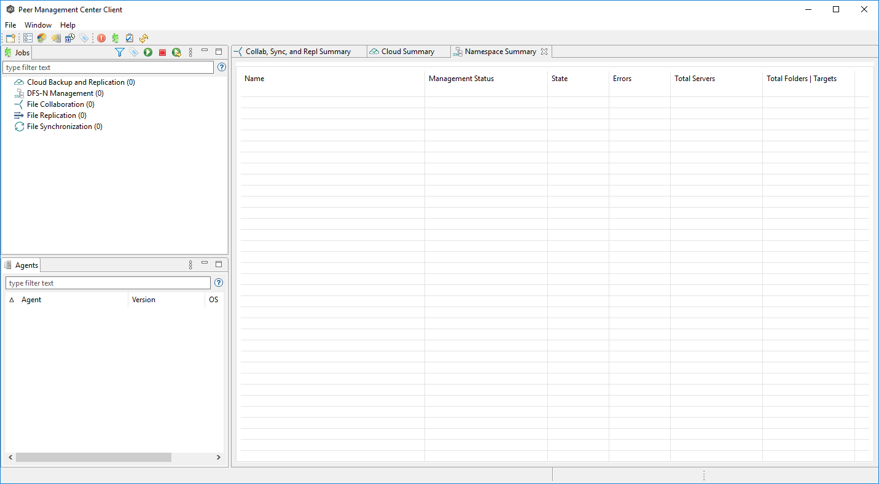Click the lightning server toolbar icon

click(x=56, y=38)
